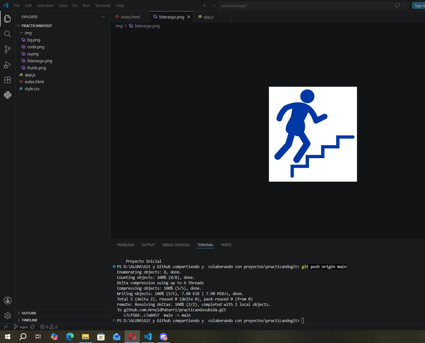Open Opera browser from taskbar

[132, 337]
